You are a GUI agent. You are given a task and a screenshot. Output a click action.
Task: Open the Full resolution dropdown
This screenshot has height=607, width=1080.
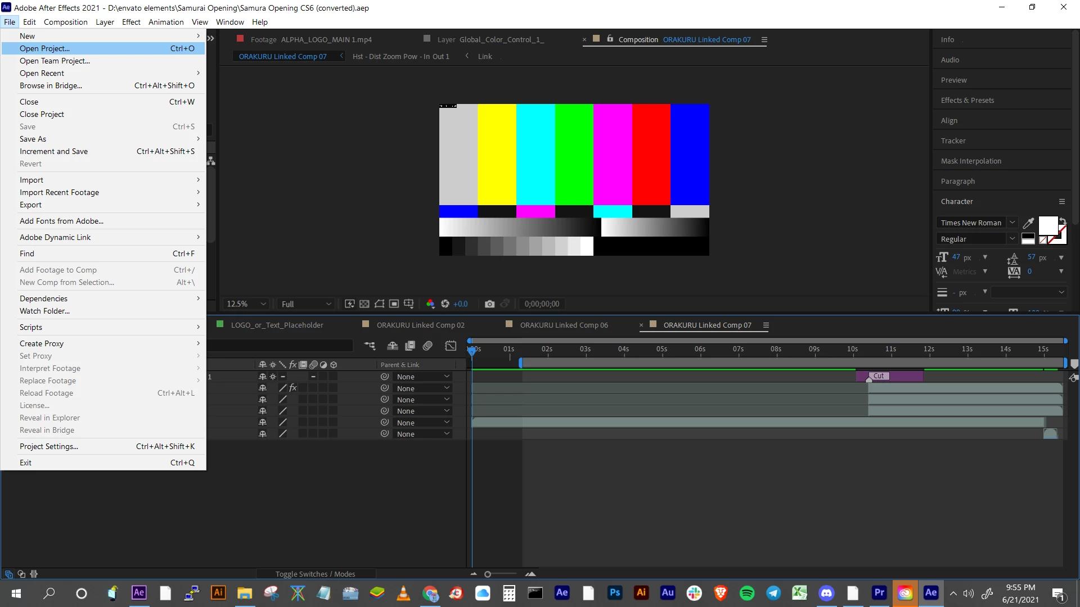[306, 304]
